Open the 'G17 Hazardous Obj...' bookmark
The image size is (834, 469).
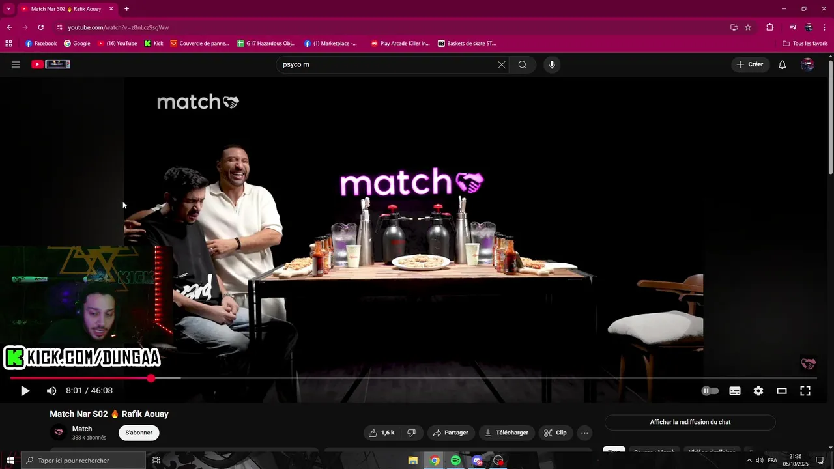266,44
